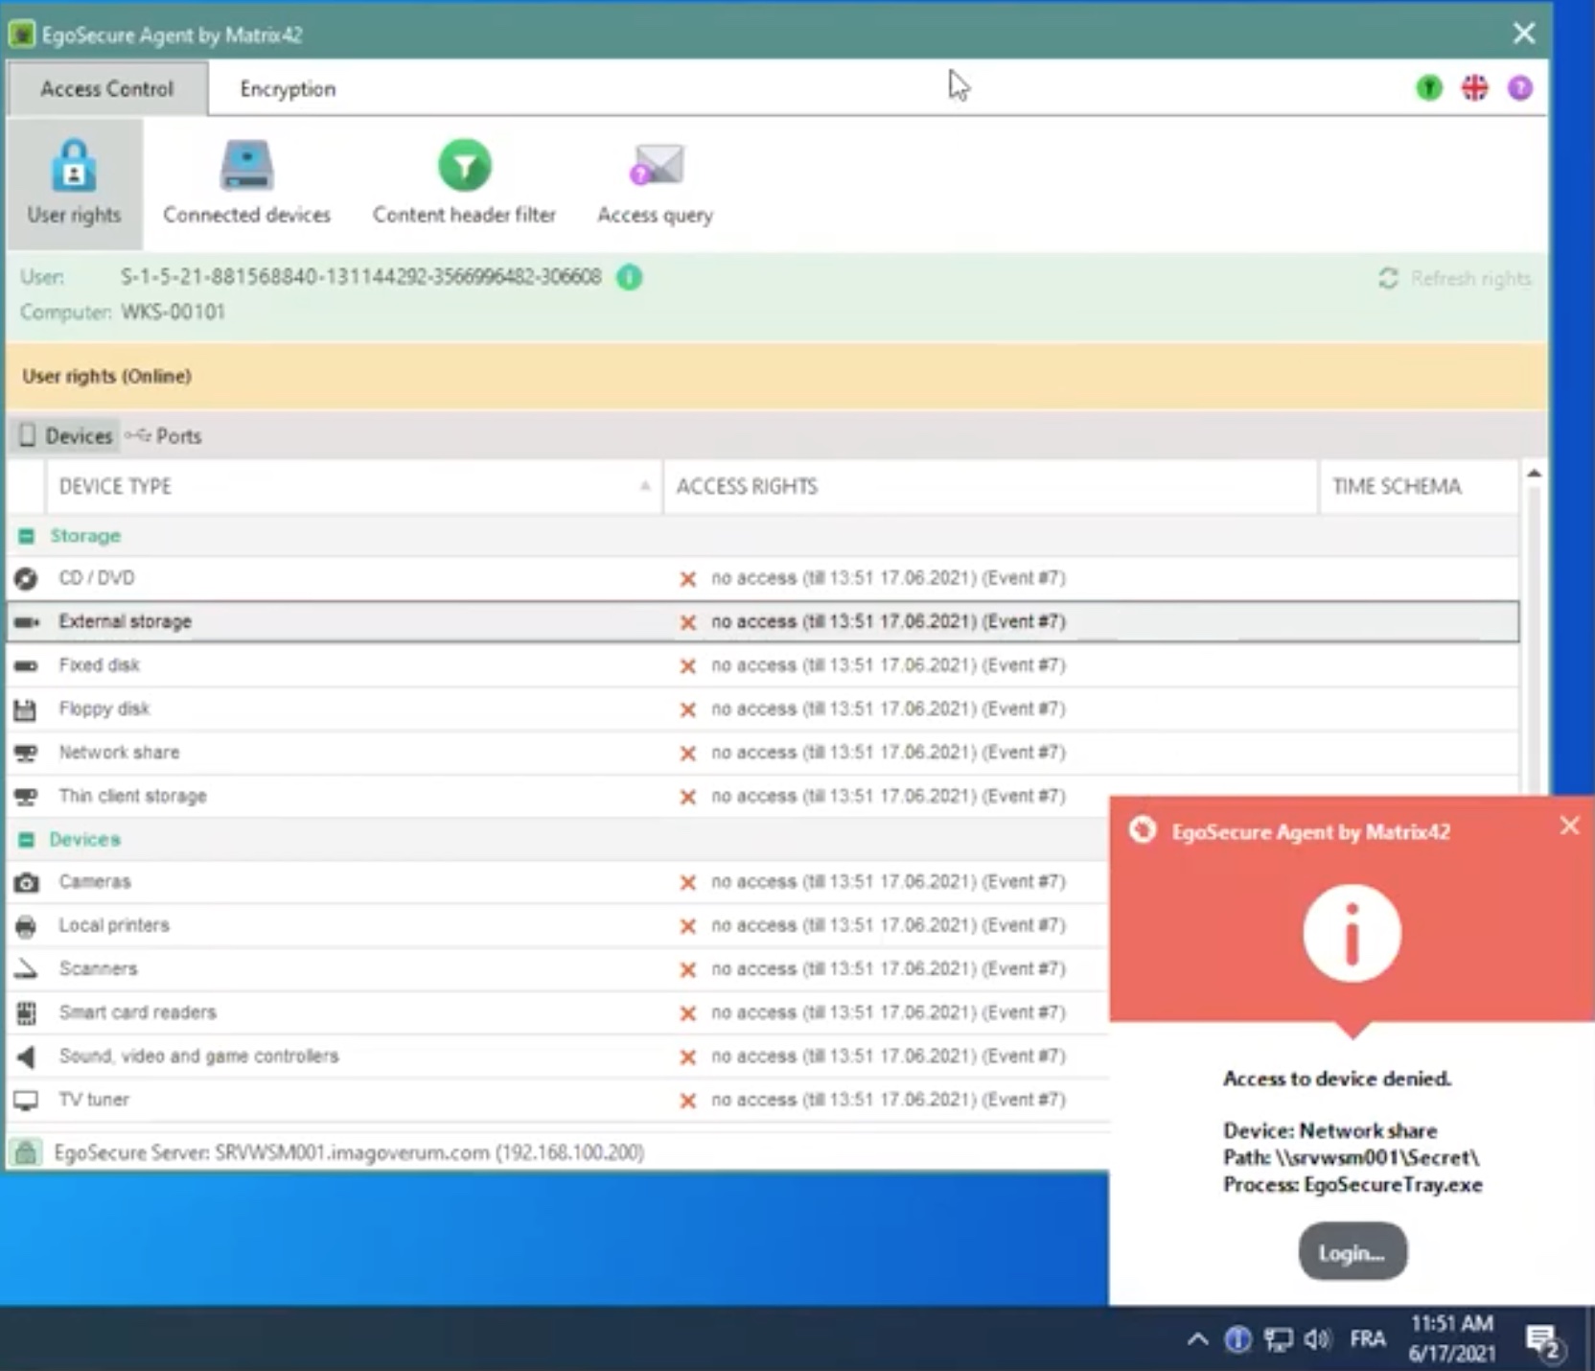Click EgoSecure Server lock icon
The image size is (1595, 1371).
26,1151
